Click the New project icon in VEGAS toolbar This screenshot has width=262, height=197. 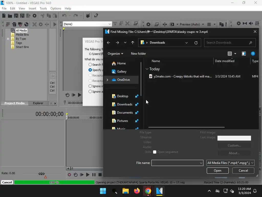pos(4,16)
